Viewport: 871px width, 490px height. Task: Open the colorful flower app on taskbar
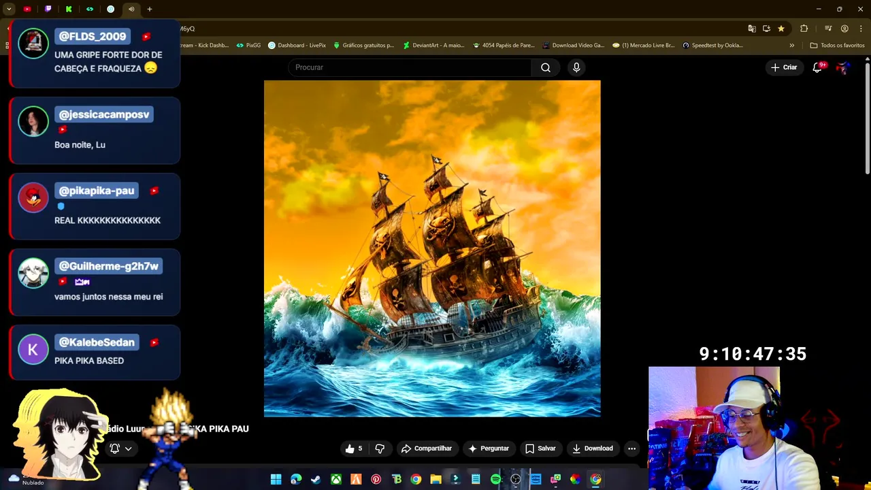pyautogui.click(x=576, y=479)
